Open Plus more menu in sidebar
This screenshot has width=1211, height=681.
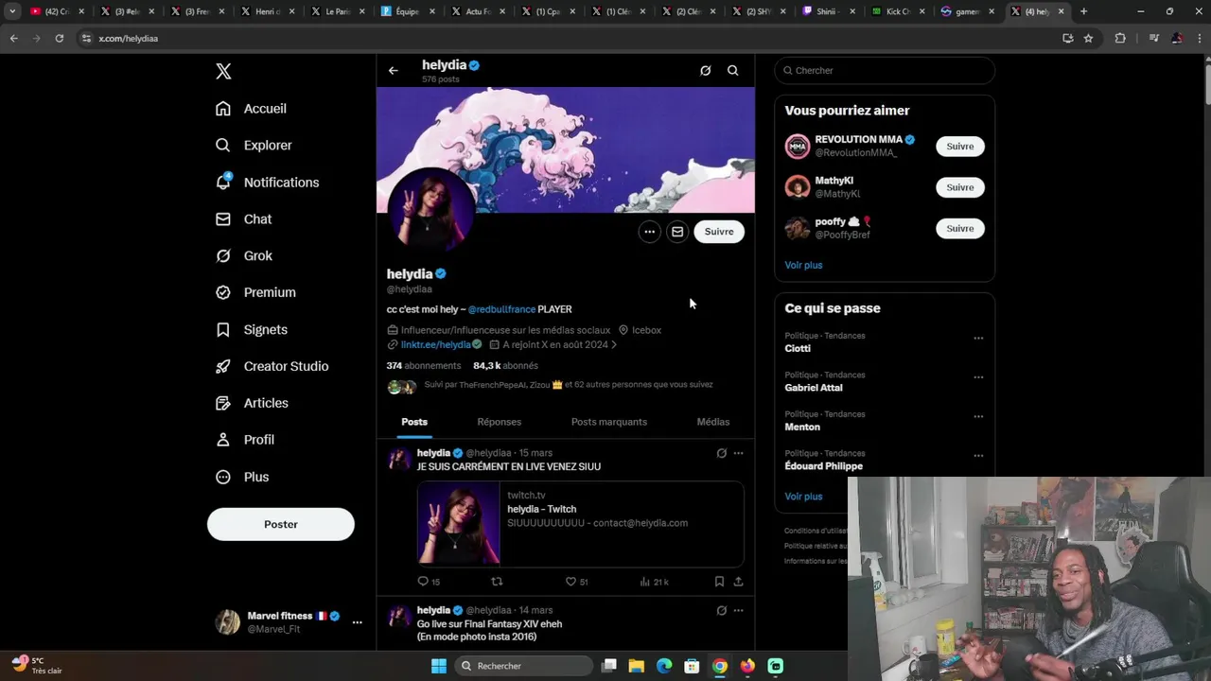point(242,478)
